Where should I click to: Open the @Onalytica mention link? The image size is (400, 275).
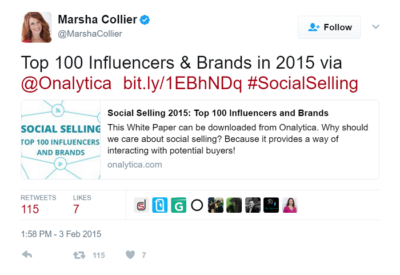pyautogui.click(x=66, y=83)
